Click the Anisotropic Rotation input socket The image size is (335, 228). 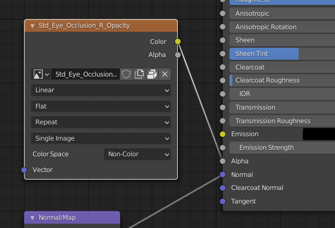click(222, 27)
